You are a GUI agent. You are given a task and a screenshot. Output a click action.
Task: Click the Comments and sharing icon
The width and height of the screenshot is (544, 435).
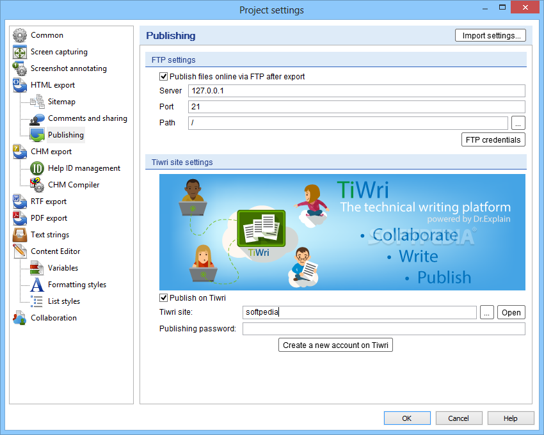tap(37, 118)
